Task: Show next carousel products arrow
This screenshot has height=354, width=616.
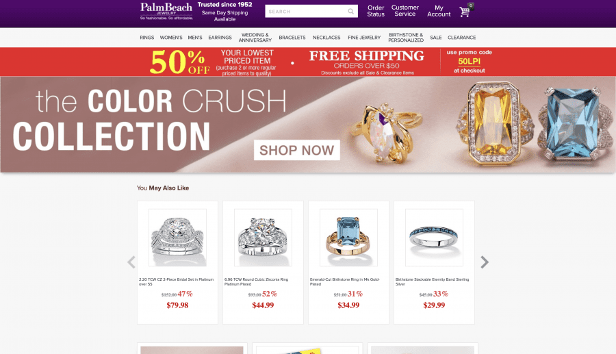Action: click(485, 262)
